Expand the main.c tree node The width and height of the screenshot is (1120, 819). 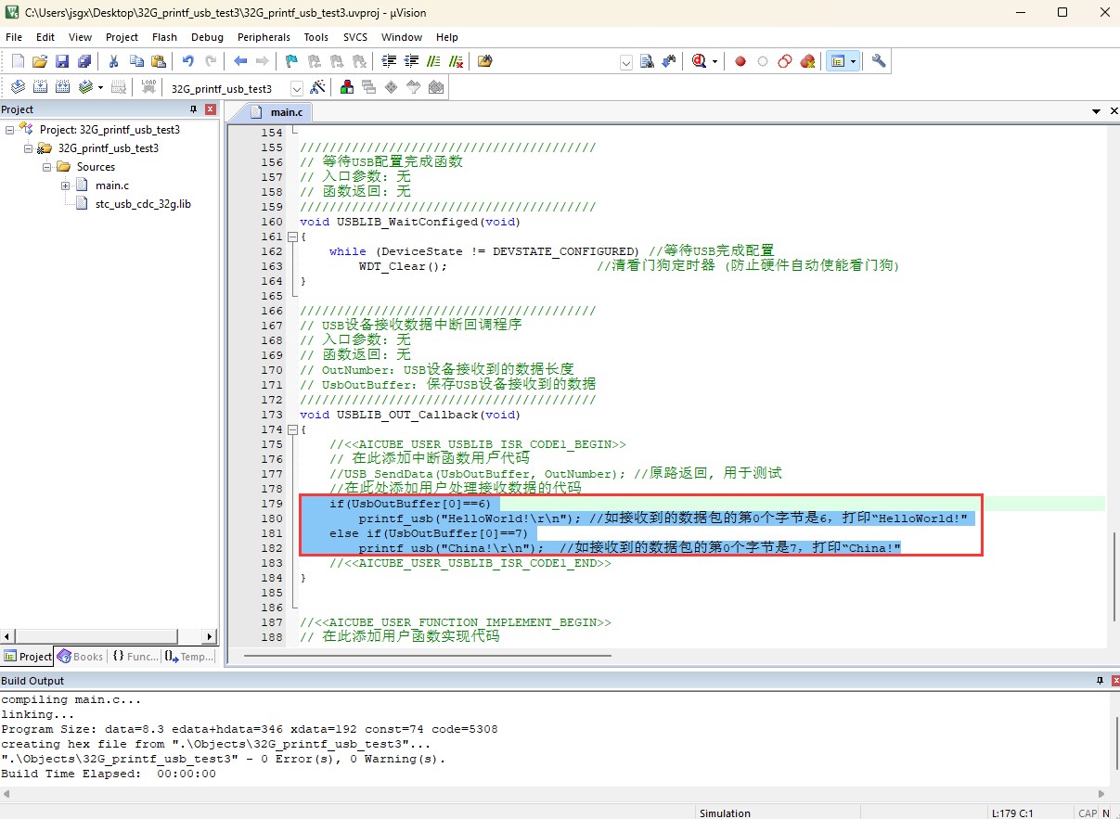click(66, 186)
